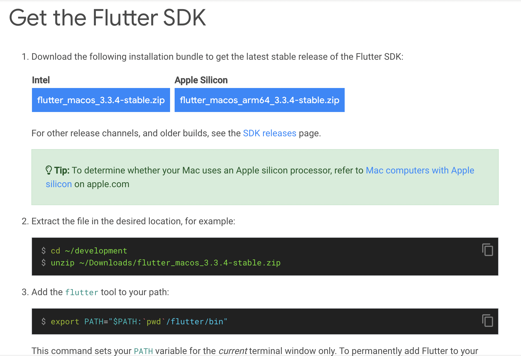Screen dimensions: 521x356
Task: Open Mac computers with Apple silicon link
Action: (420, 170)
